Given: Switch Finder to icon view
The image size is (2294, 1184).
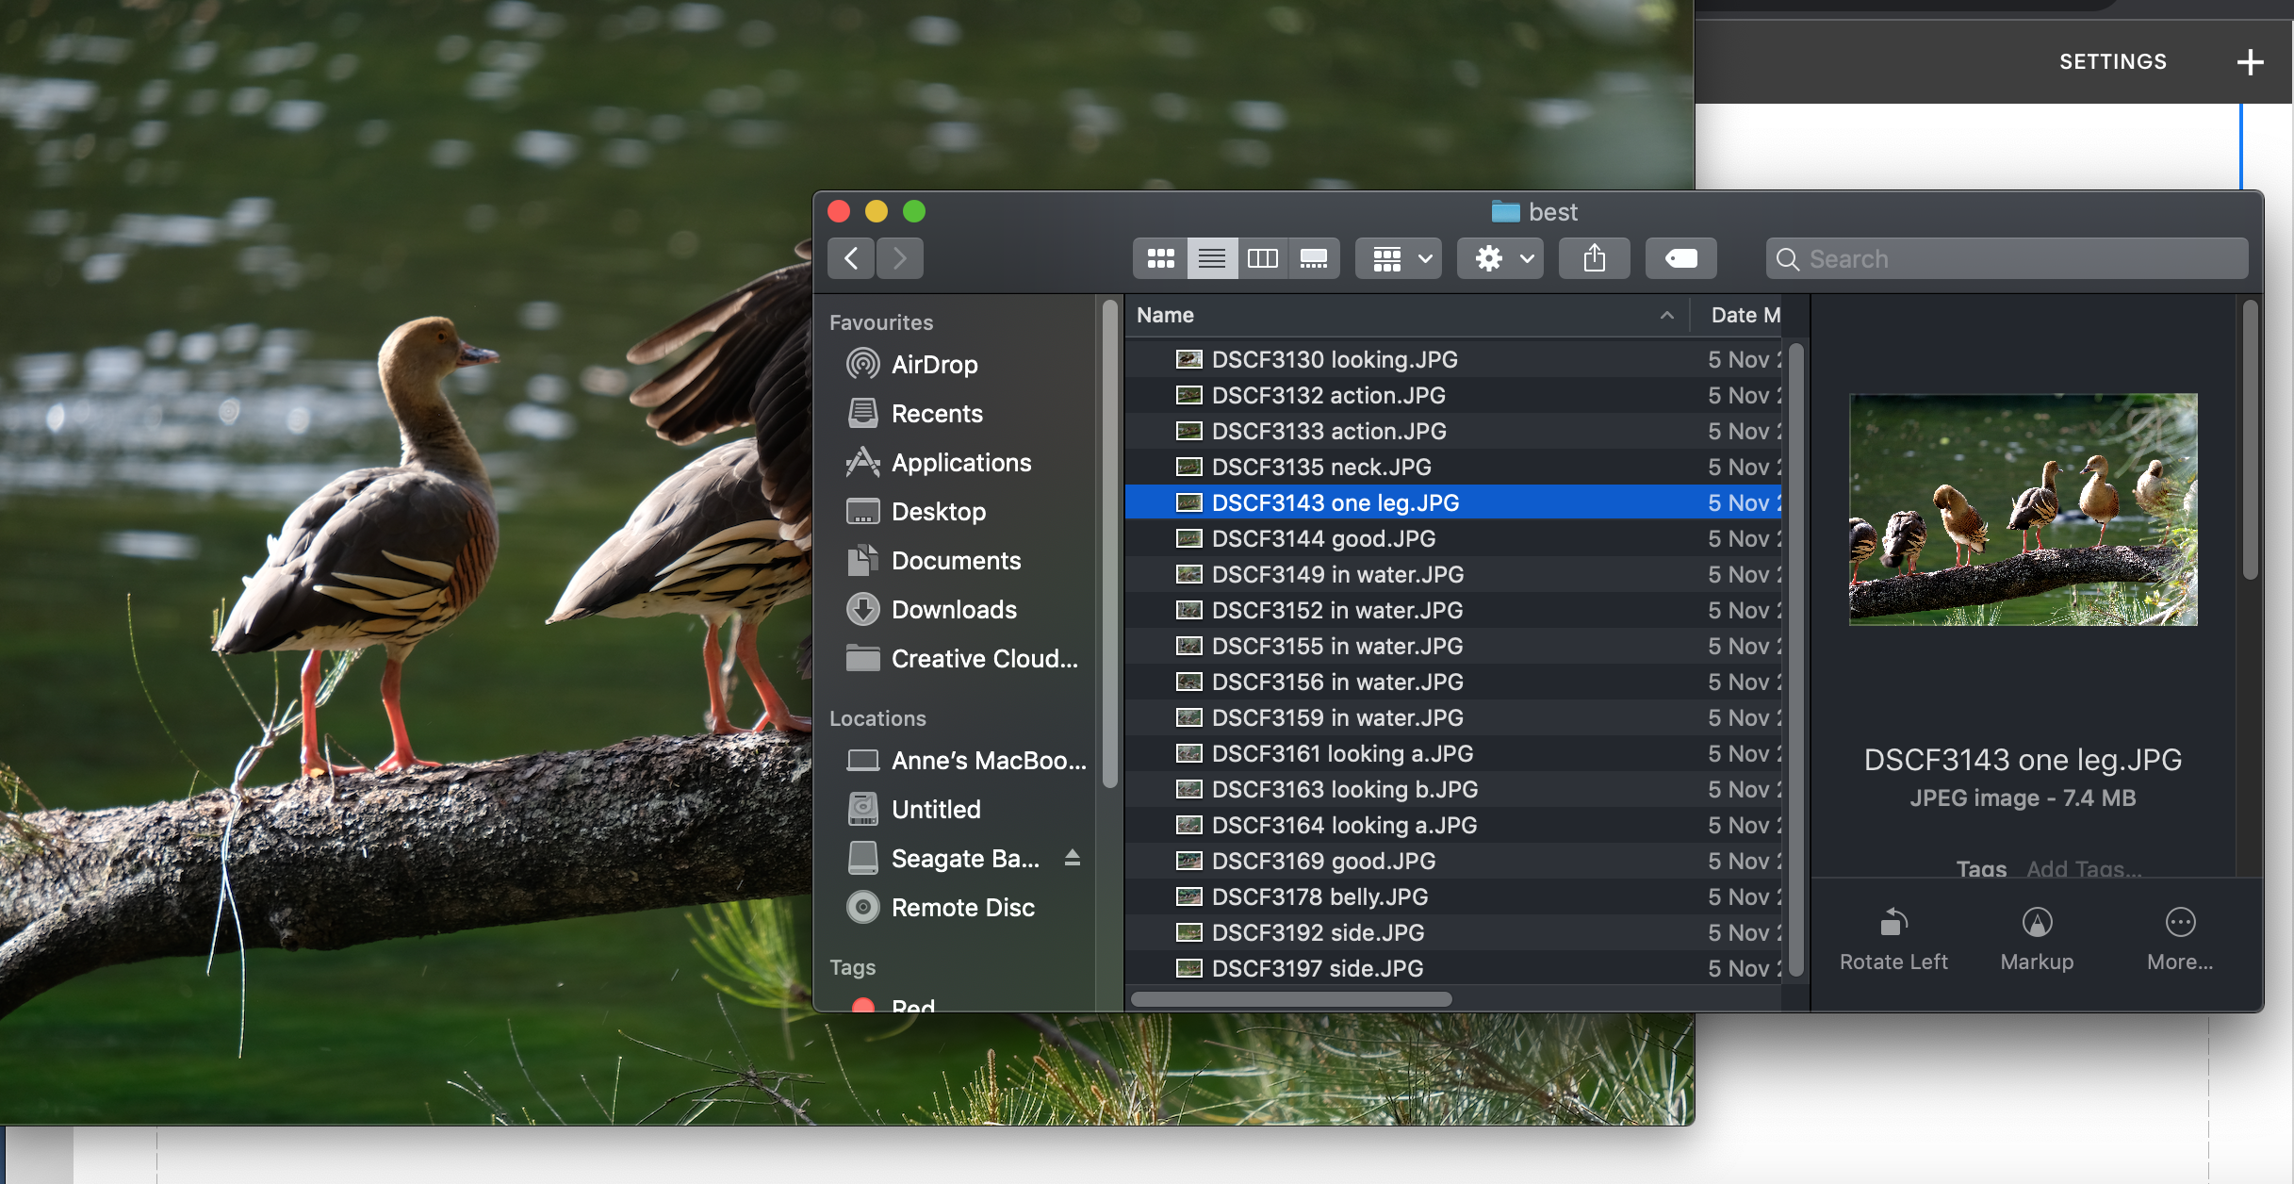Looking at the screenshot, I should [1160, 258].
